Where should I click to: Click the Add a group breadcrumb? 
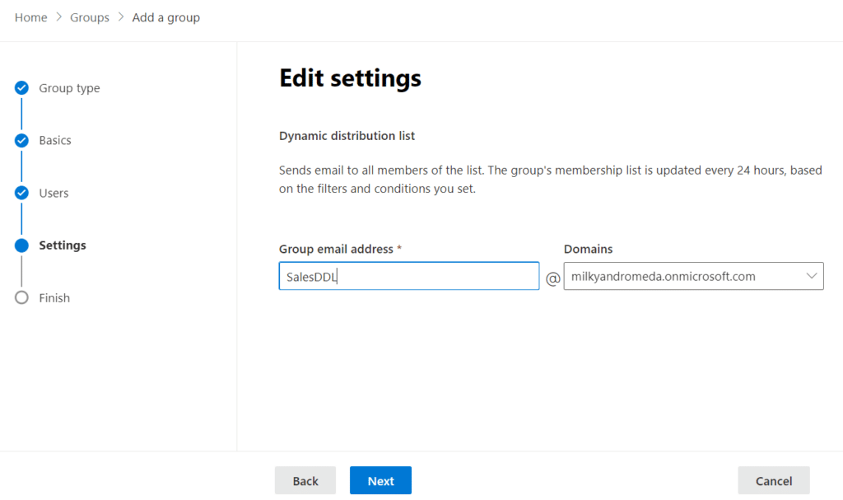tap(166, 17)
